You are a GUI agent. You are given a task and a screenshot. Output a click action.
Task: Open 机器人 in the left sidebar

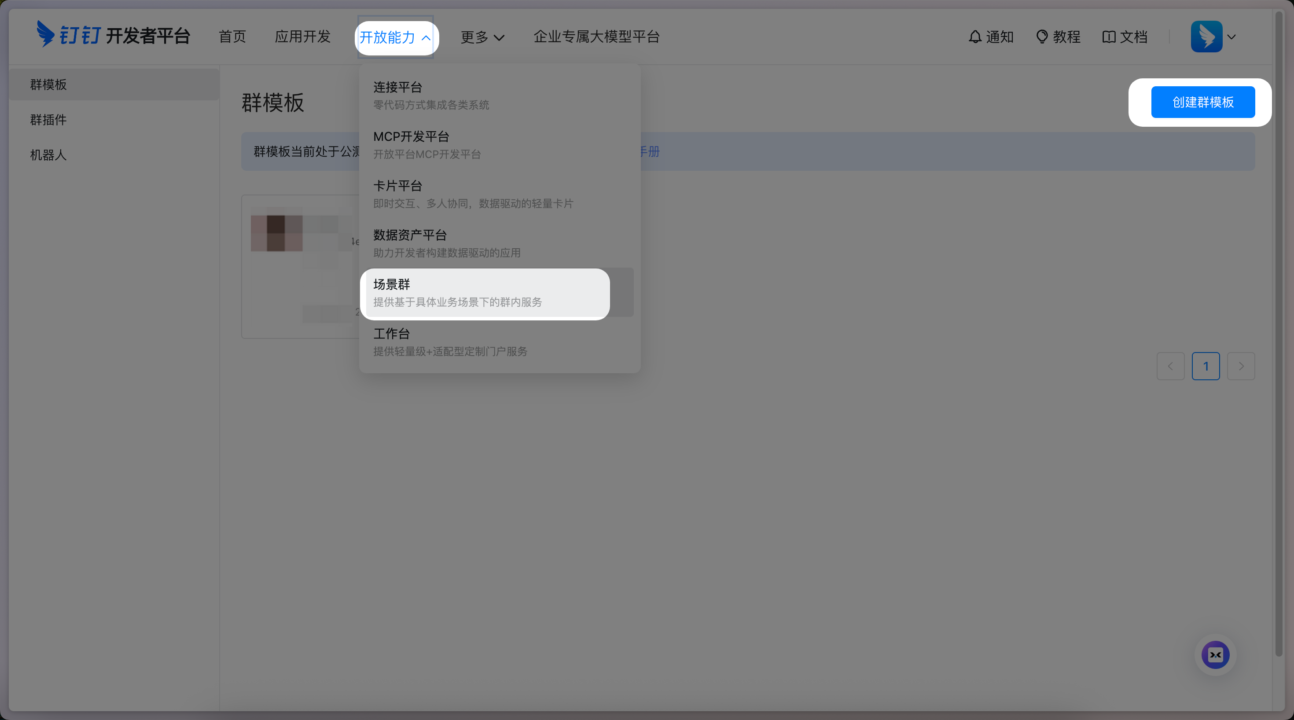(x=114, y=155)
